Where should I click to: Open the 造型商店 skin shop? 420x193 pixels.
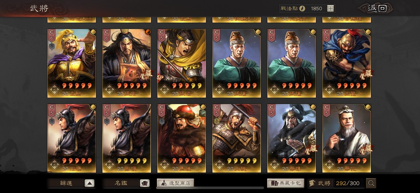pos(175,183)
